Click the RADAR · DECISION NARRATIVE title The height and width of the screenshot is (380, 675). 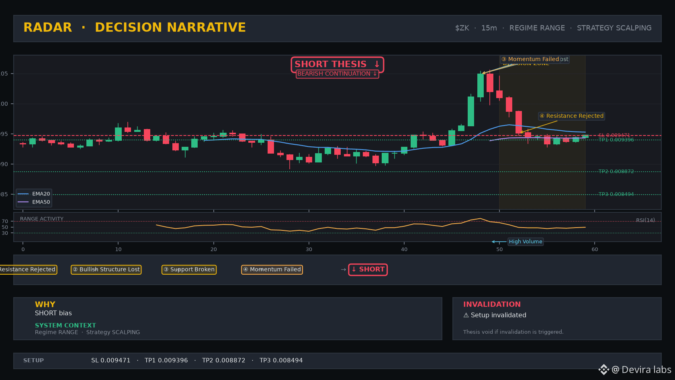pos(135,27)
